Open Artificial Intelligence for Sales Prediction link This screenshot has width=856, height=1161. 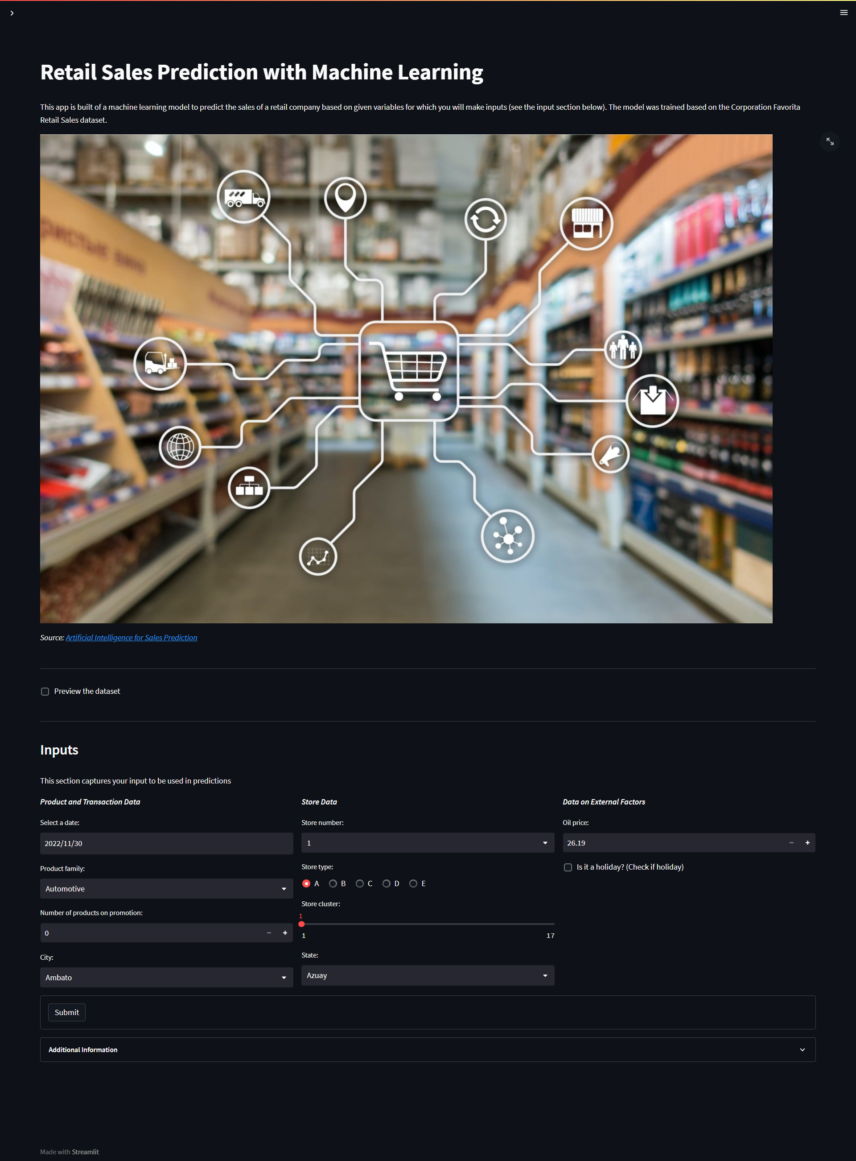pos(131,638)
